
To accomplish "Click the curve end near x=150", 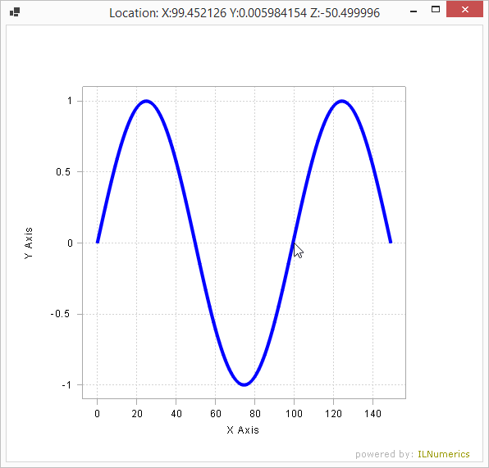I will [x=391, y=241].
